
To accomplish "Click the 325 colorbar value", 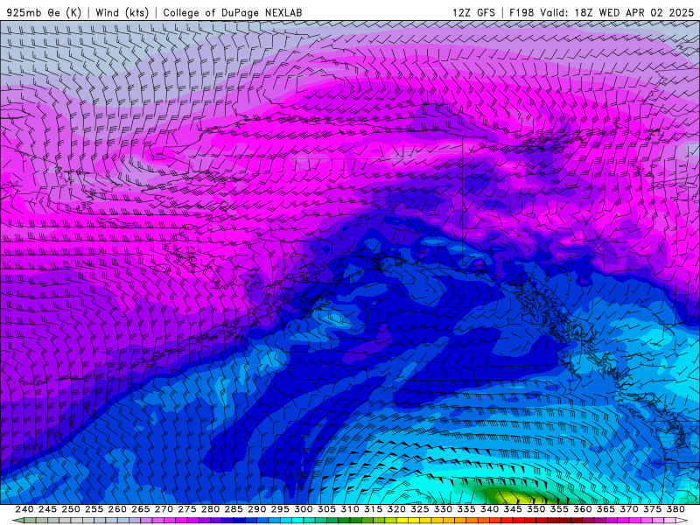I will pyautogui.click(x=420, y=509).
